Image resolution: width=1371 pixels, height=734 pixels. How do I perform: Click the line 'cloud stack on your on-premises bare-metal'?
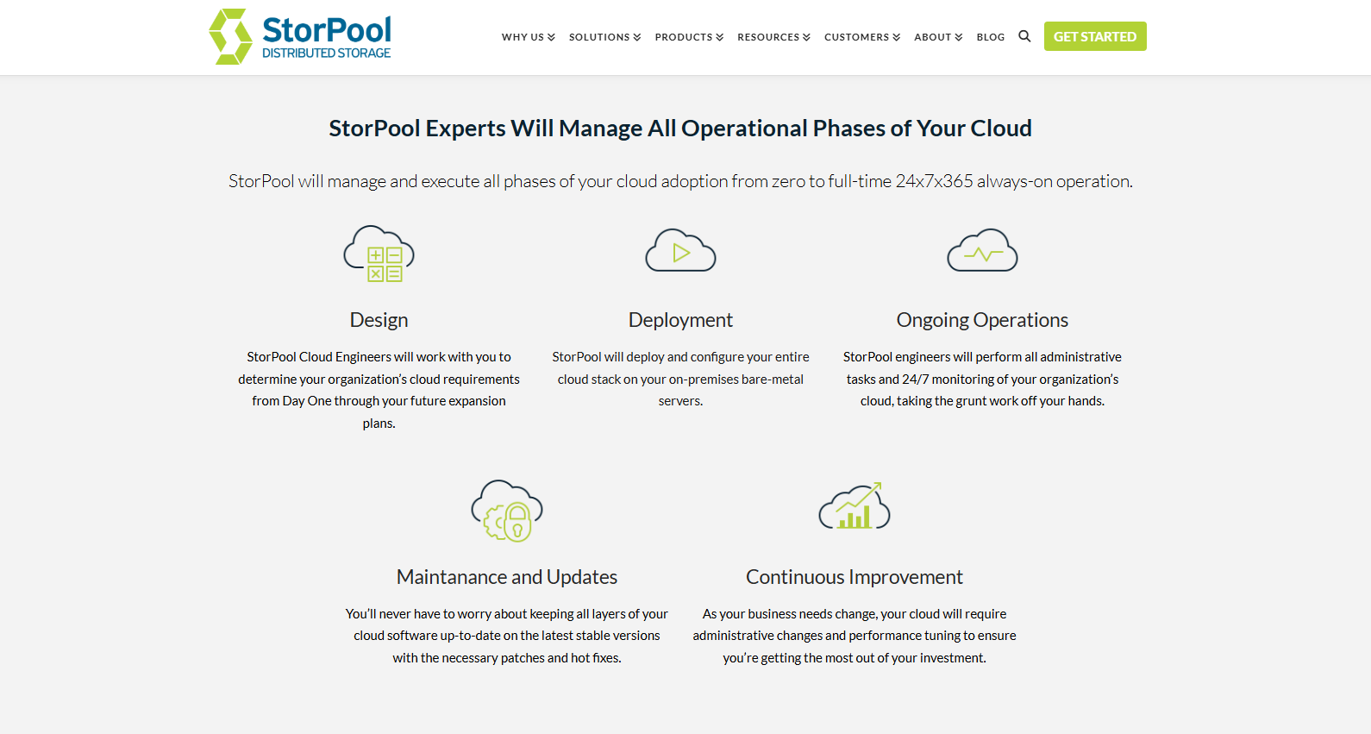[x=681, y=380]
